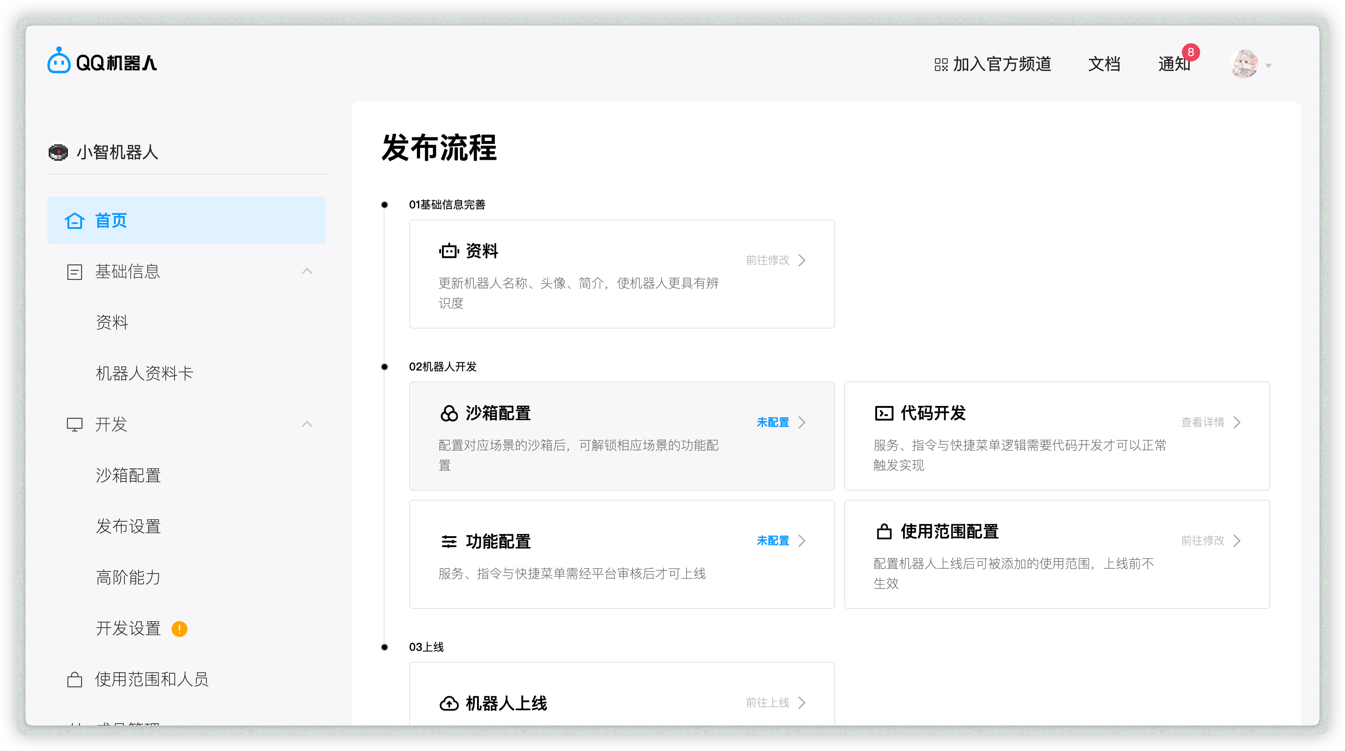1345x751 pixels.
Task: Open 通知 with the 8 badge
Action: [1174, 64]
